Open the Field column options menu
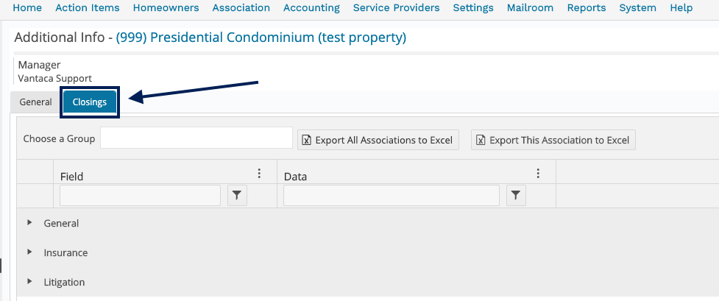The image size is (719, 301). tap(259, 174)
